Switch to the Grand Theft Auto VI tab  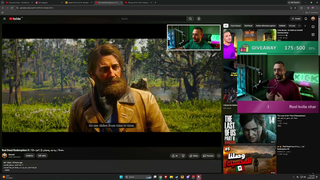point(78,2)
